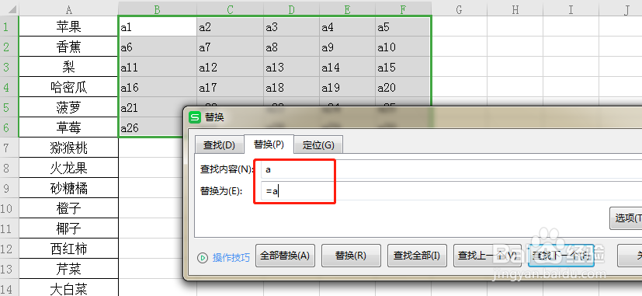Click cell containing a1
The height and width of the screenshot is (296, 642).
[158, 26]
